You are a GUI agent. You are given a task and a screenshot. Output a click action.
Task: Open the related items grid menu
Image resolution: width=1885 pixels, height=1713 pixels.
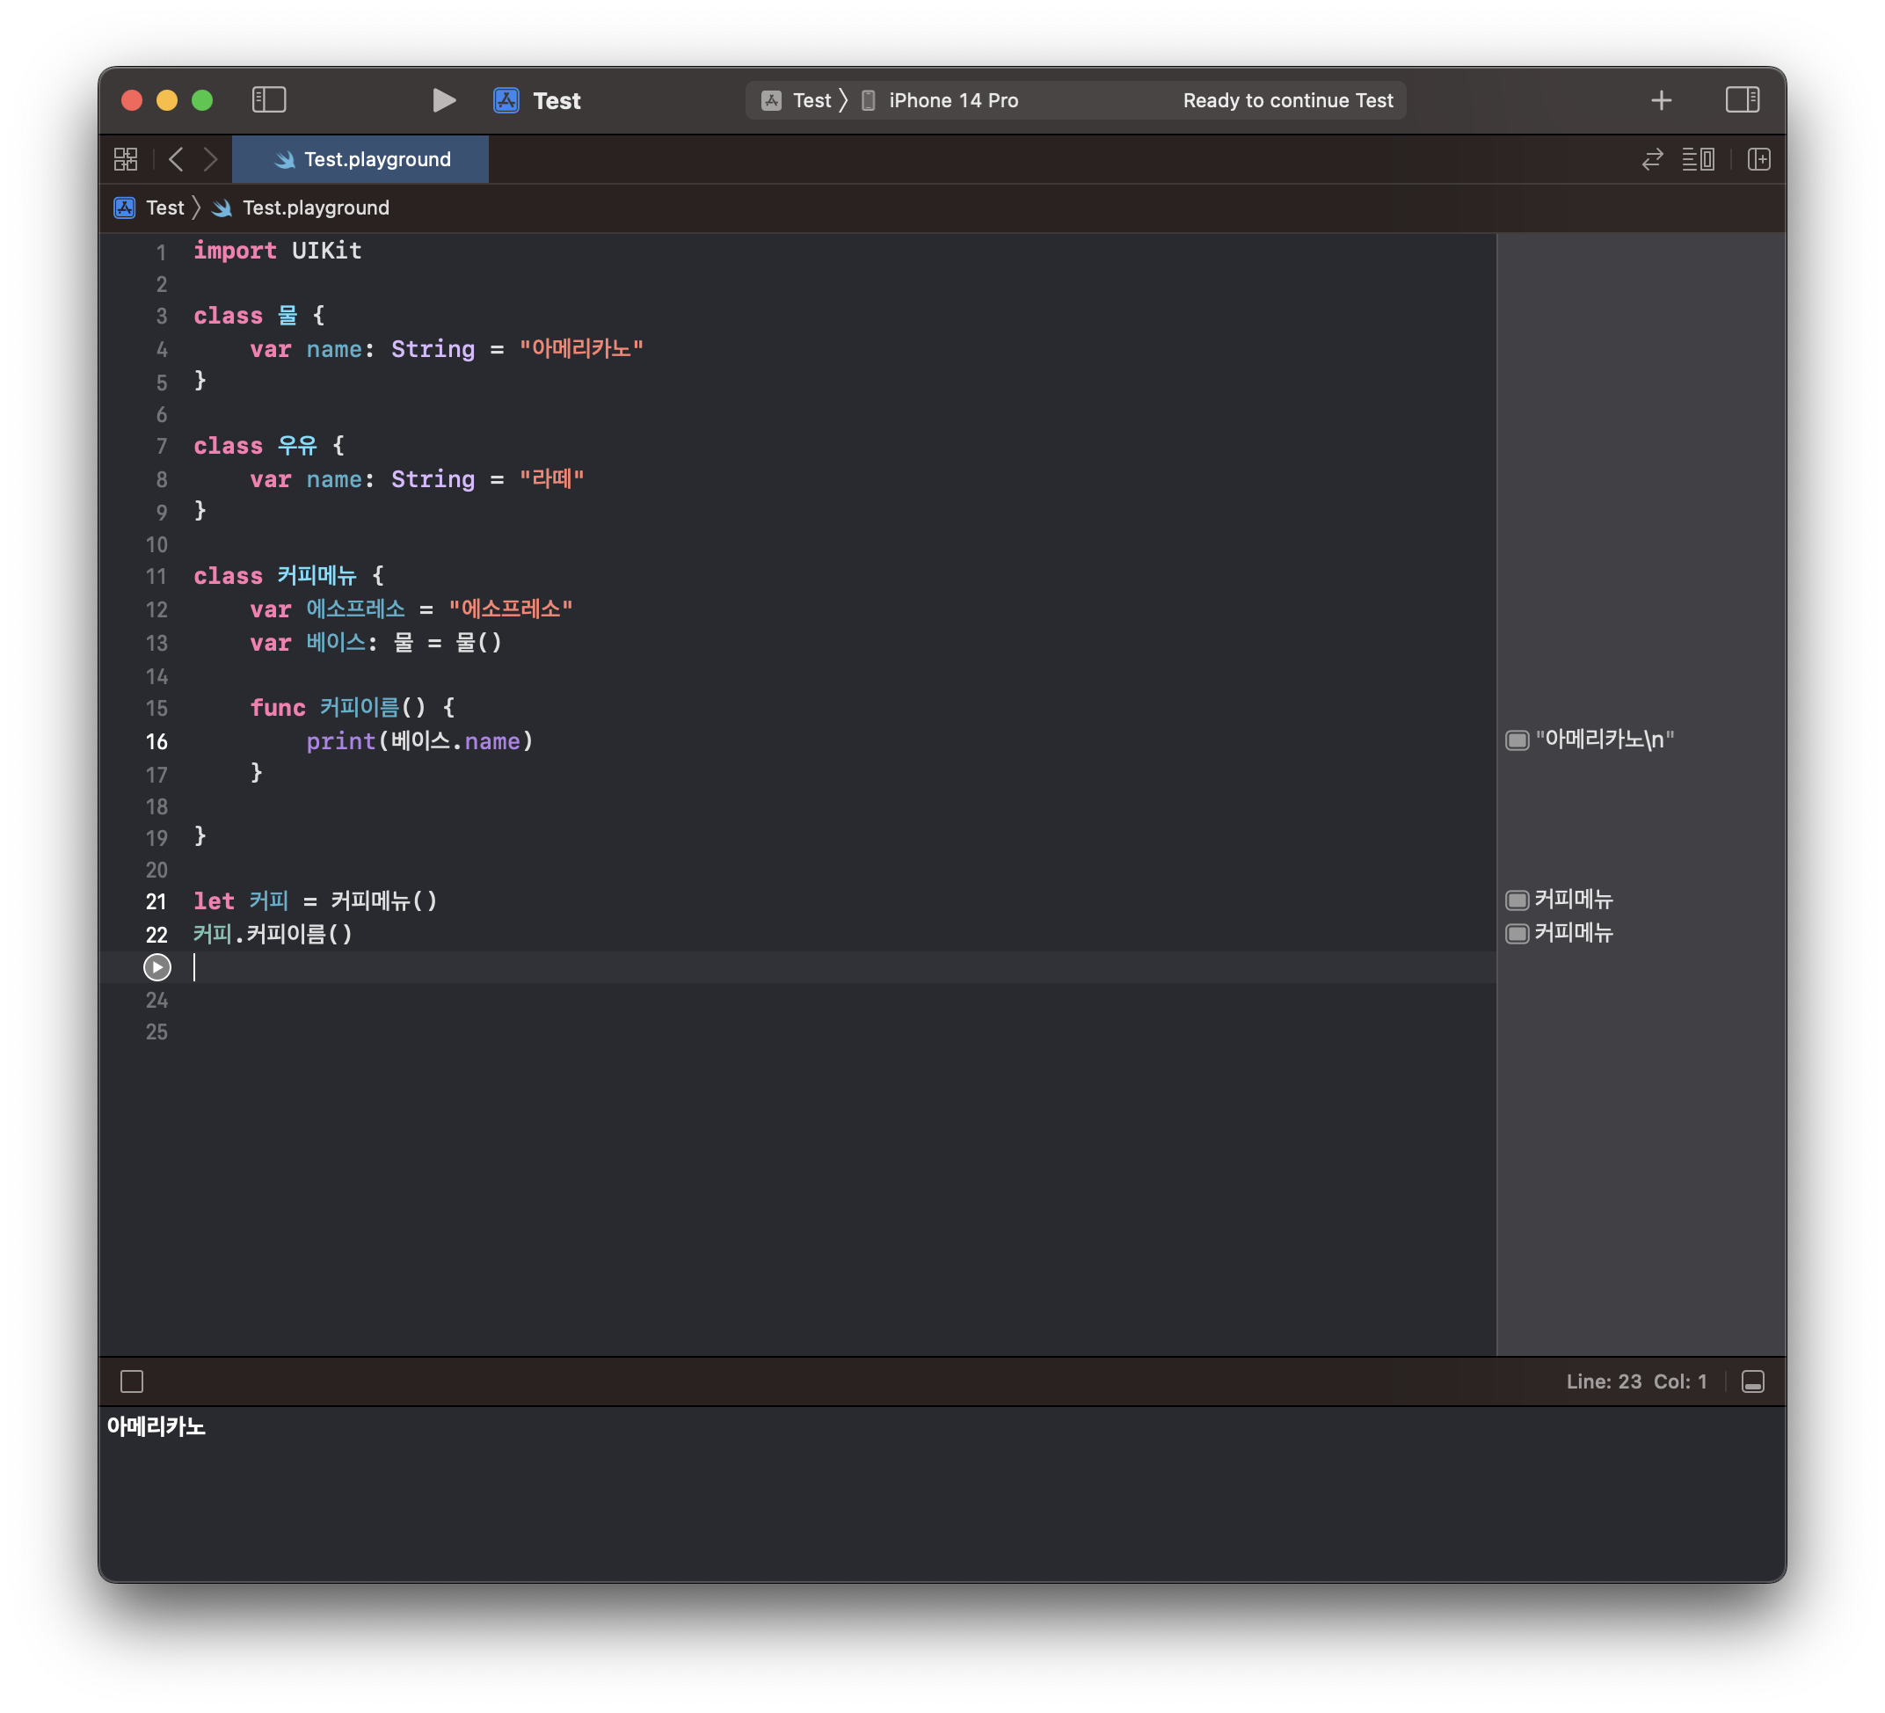126,160
